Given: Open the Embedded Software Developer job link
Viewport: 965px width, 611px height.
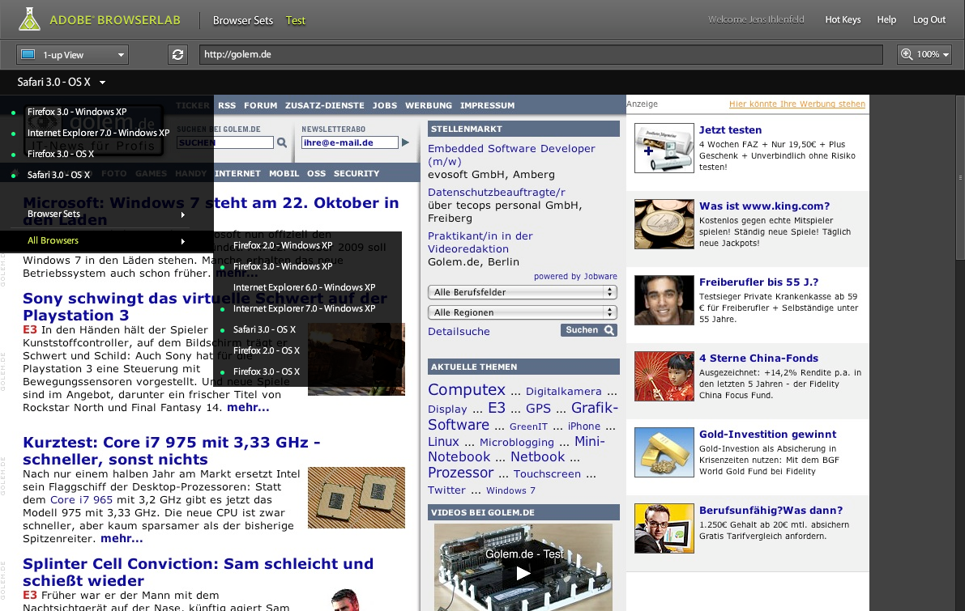Looking at the screenshot, I should [x=511, y=155].
